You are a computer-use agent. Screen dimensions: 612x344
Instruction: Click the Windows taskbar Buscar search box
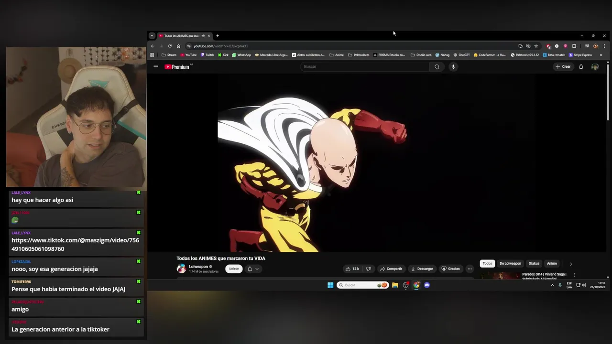point(362,285)
